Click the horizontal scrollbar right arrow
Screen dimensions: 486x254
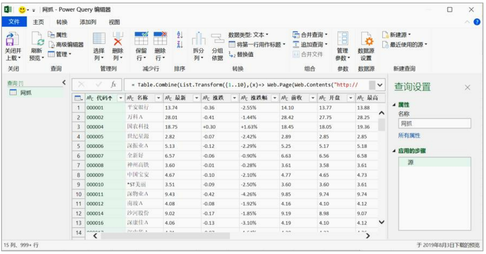click(368, 236)
